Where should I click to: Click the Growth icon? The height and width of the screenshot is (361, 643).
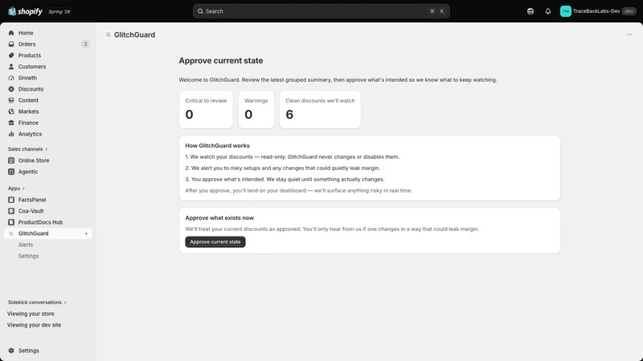point(11,78)
